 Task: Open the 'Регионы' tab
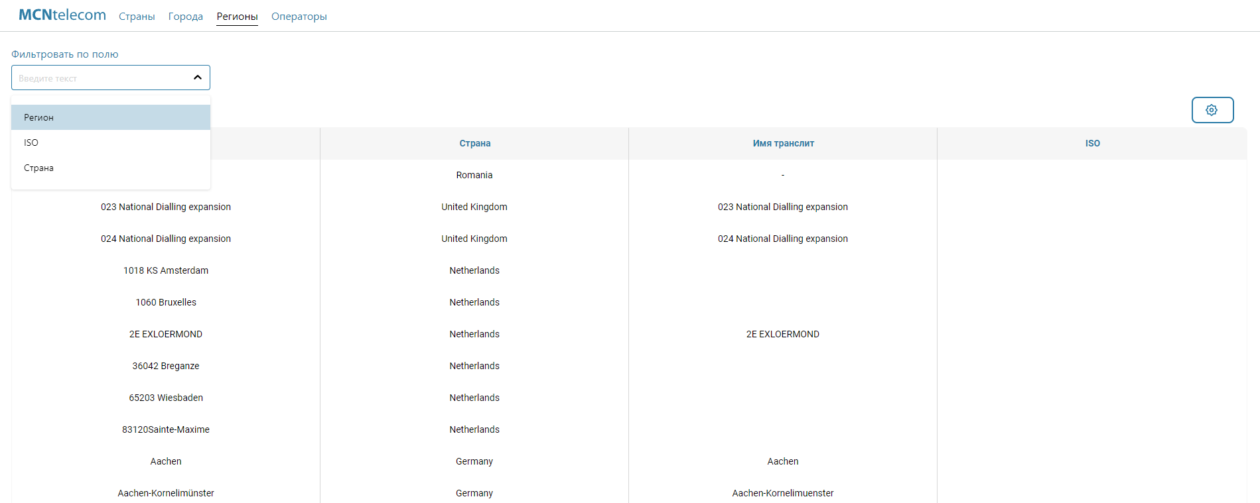(x=237, y=17)
